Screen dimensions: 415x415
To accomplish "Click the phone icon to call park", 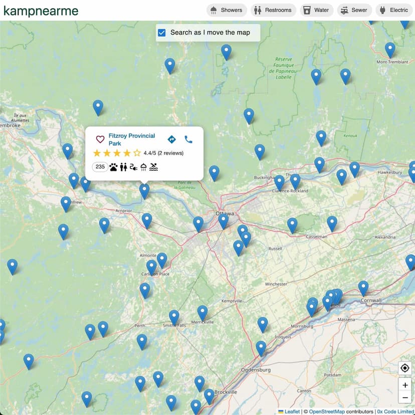I will coord(188,139).
